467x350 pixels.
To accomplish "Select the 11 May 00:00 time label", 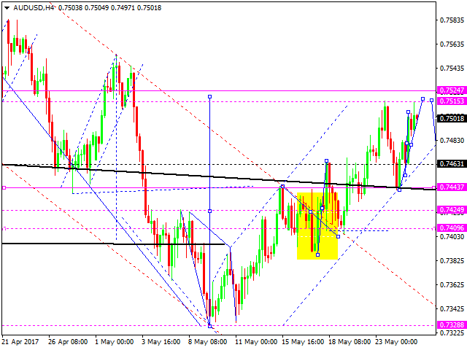I will click(256, 342).
